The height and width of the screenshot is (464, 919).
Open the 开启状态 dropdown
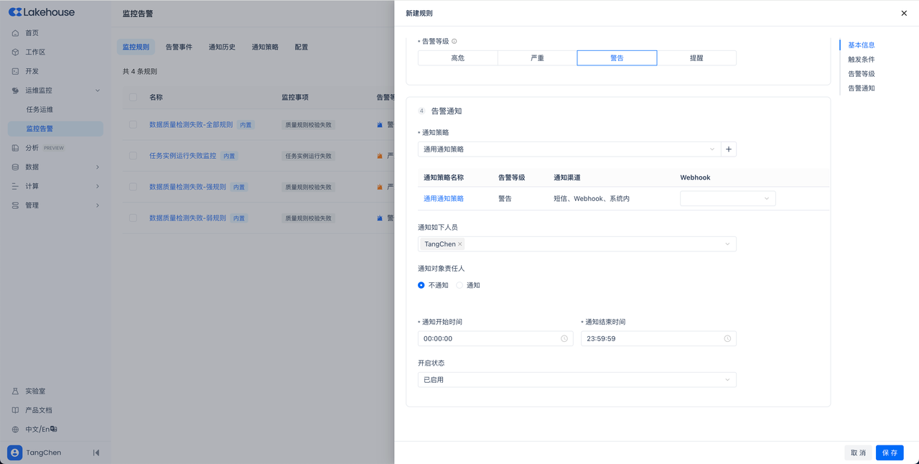(577, 379)
